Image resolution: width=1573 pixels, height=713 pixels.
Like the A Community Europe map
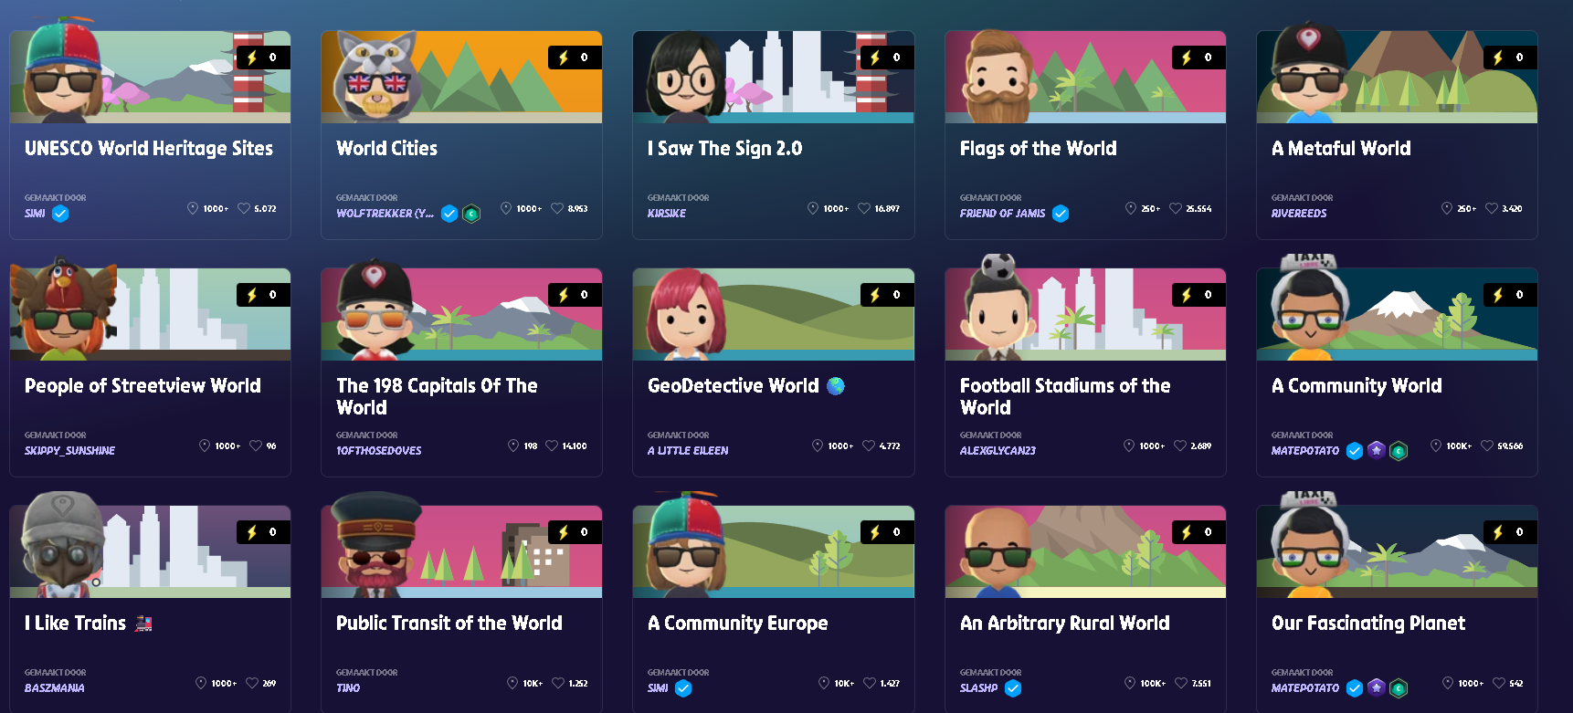(x=870, y=683)
